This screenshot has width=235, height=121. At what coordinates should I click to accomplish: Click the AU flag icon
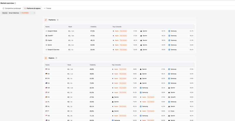click(46, 83)
